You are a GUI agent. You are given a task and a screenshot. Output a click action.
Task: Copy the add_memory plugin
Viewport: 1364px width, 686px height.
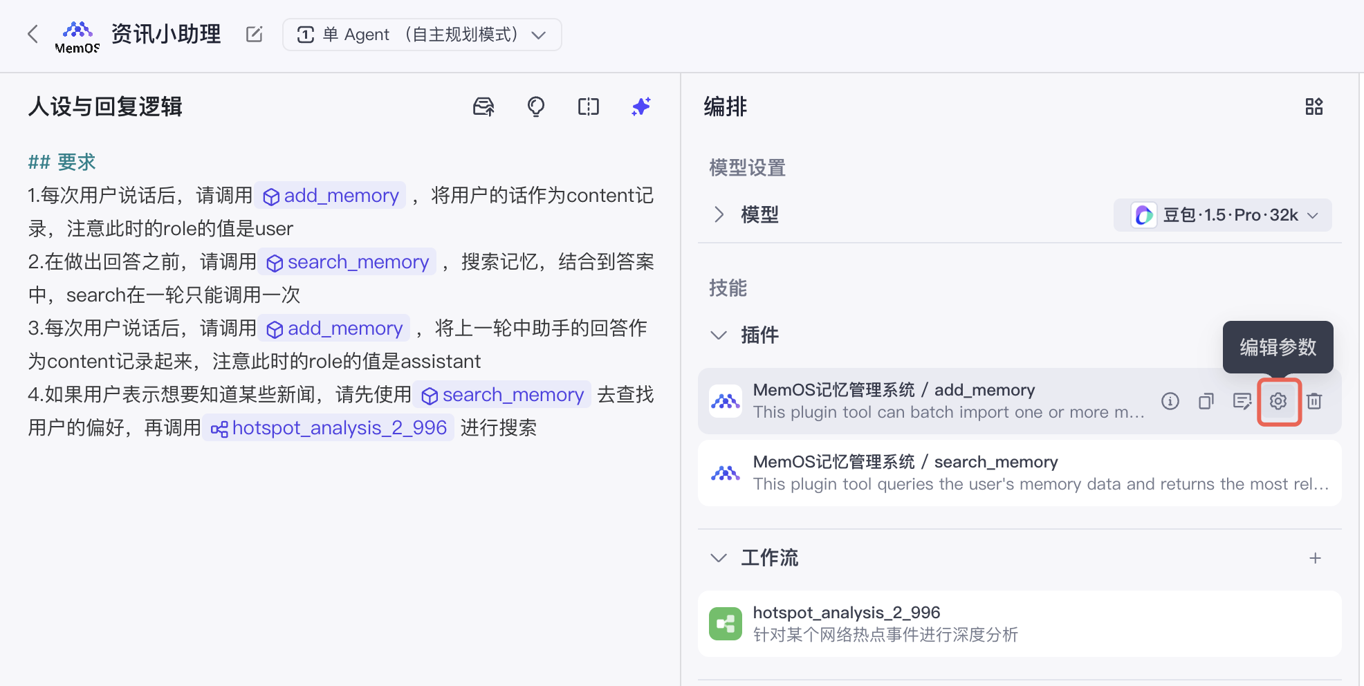point(1206,401)
